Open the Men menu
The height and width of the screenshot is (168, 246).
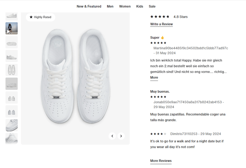[110, 6]
